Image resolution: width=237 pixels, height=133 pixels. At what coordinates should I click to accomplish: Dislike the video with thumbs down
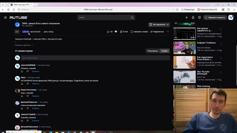coord(116,32)
